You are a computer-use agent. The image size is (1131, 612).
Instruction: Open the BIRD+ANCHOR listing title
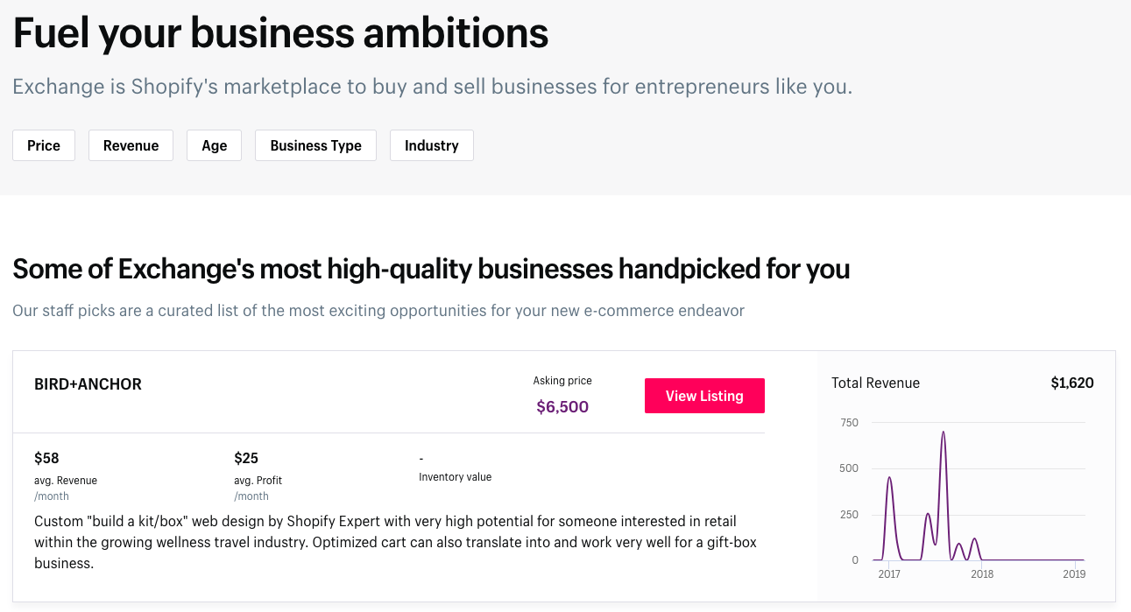tap(88, 383)
